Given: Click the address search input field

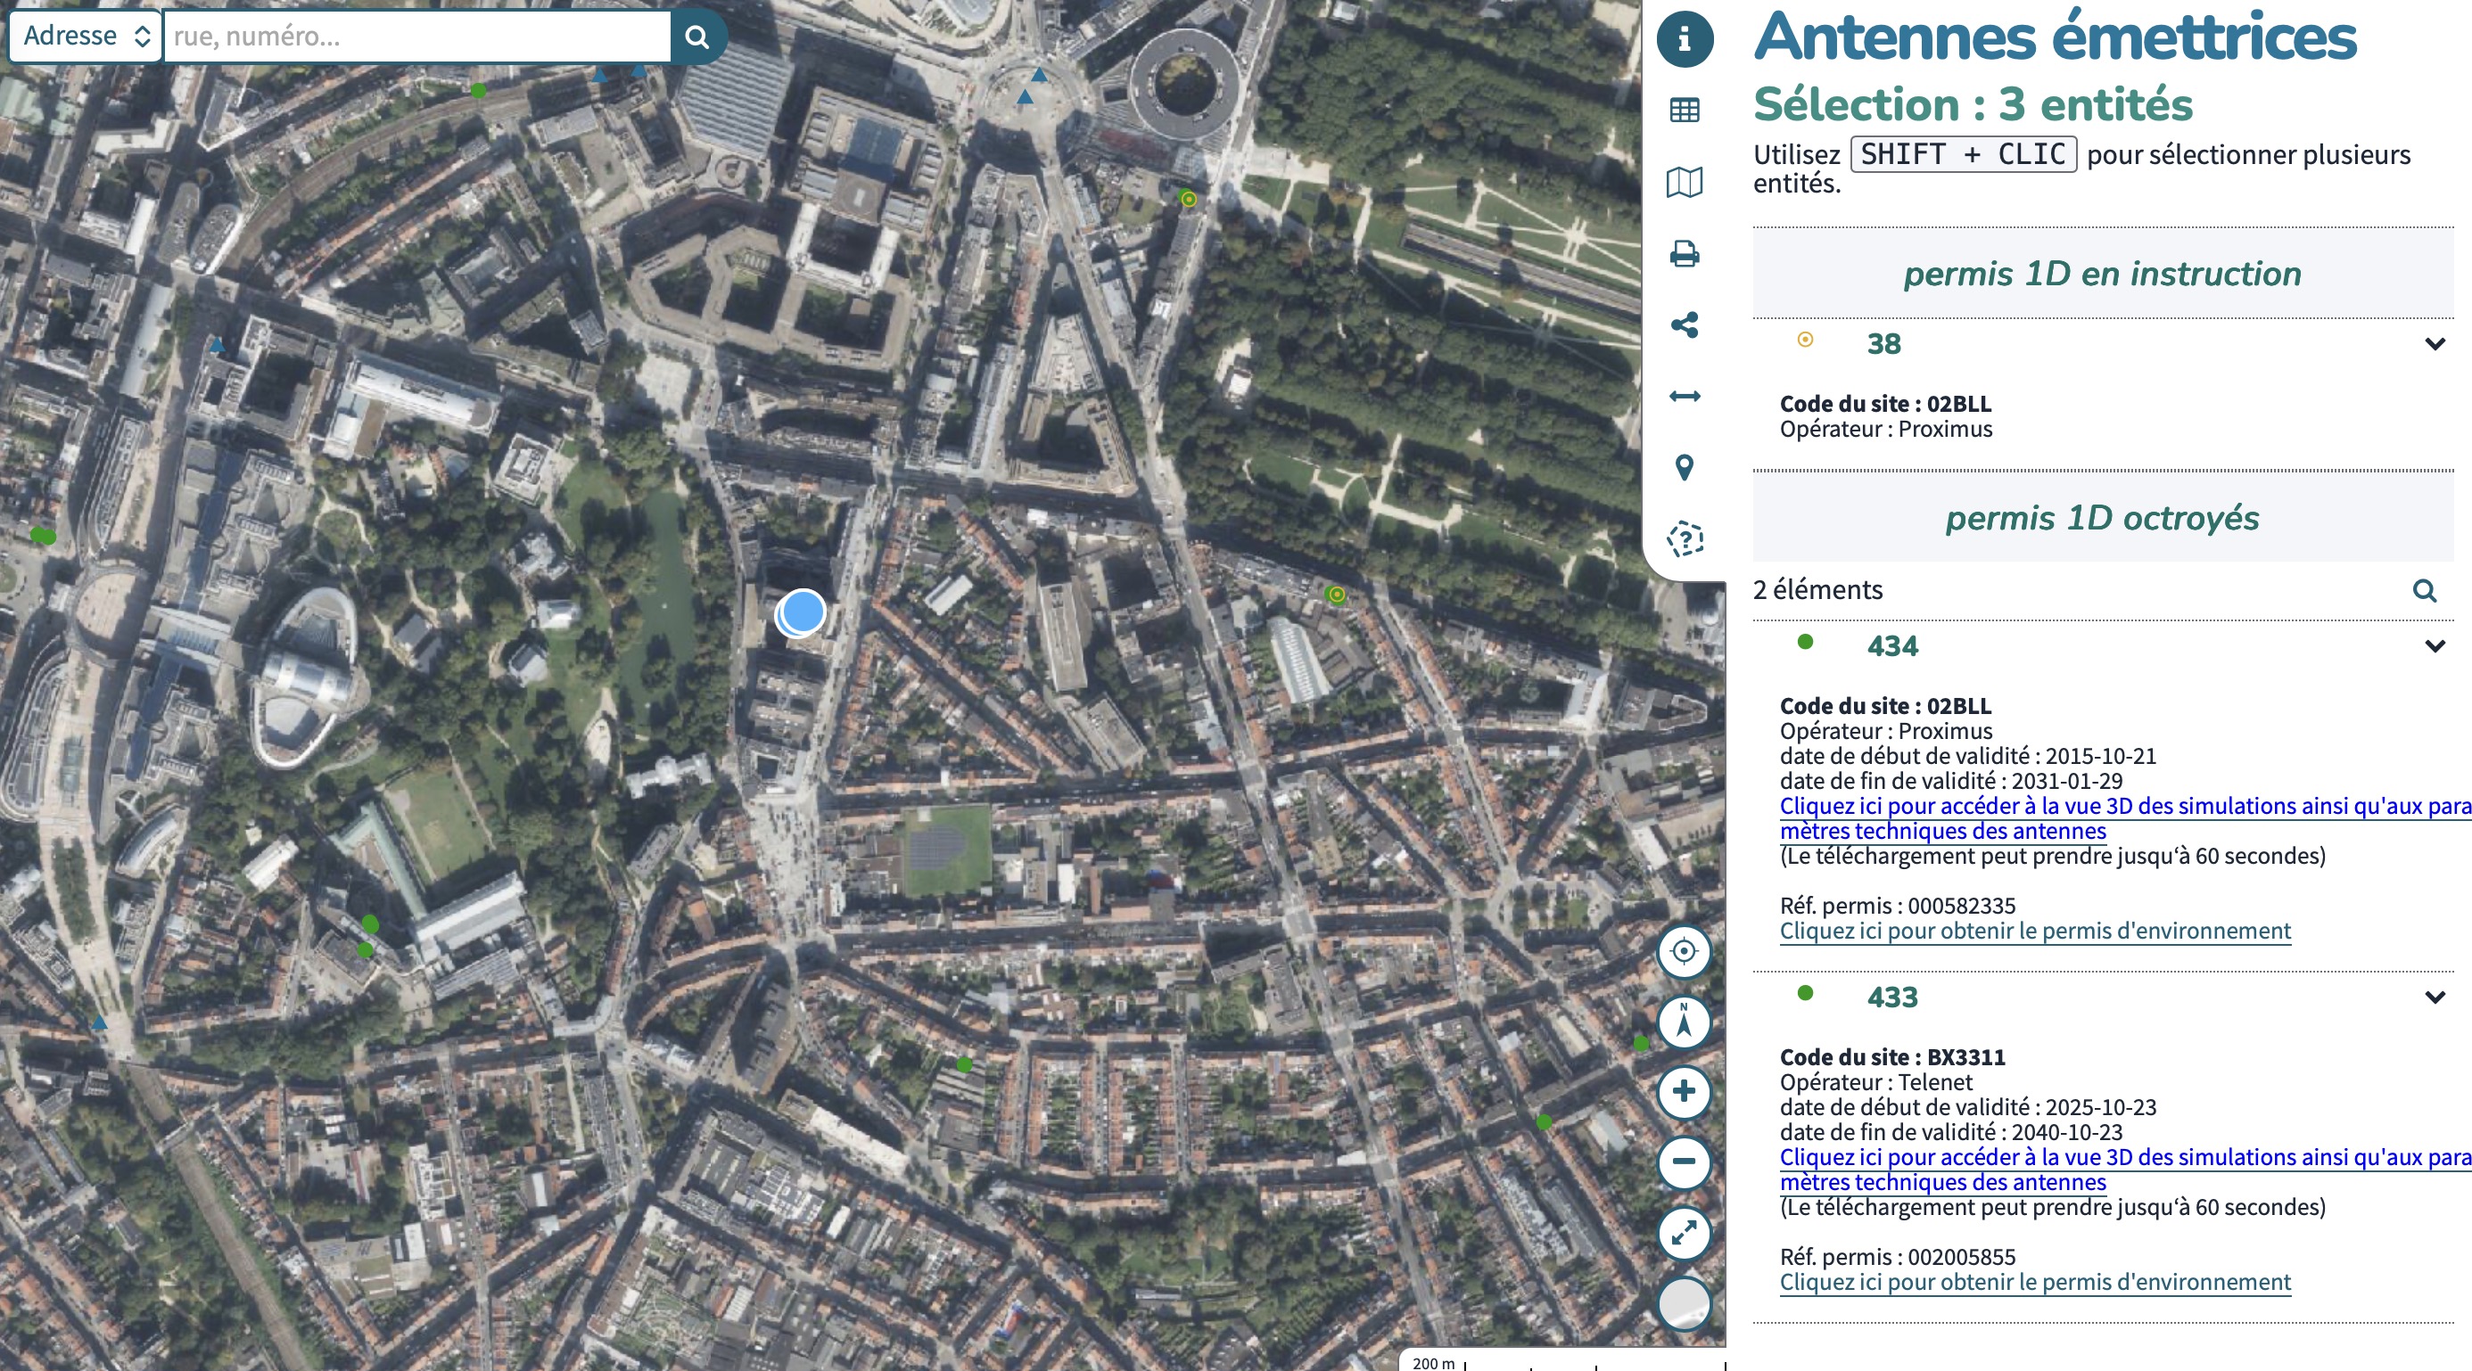Looking at the screenshot, I should tap(416, 37).
